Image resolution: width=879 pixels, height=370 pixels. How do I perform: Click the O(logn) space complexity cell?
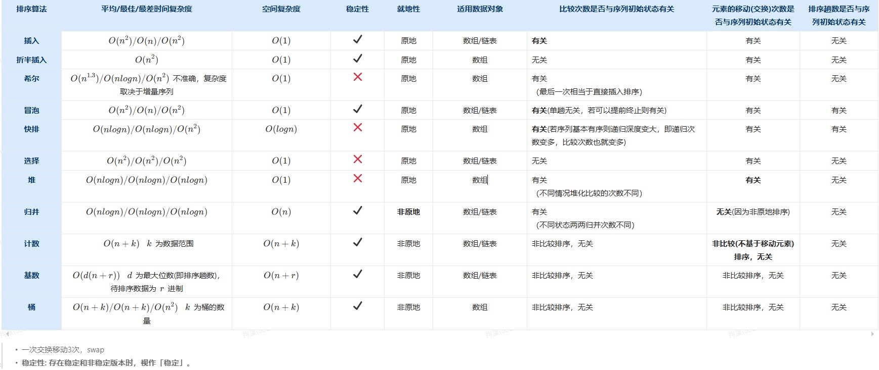click(281, 129)
